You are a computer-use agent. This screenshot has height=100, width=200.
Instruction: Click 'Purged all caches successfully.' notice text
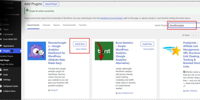pyautogui.click(x=42, y=11)
